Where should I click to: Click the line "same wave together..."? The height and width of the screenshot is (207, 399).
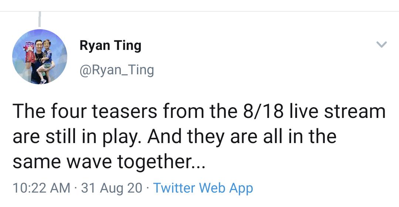[x=109, y=162]
